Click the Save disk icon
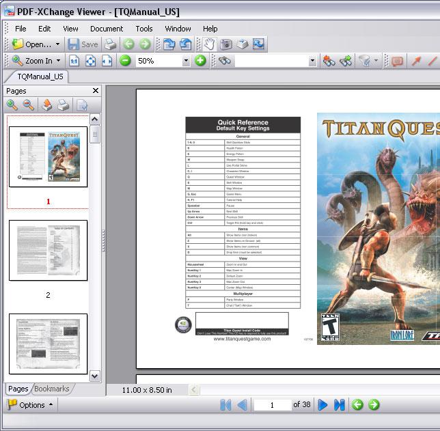 click(x=74, y=44)
